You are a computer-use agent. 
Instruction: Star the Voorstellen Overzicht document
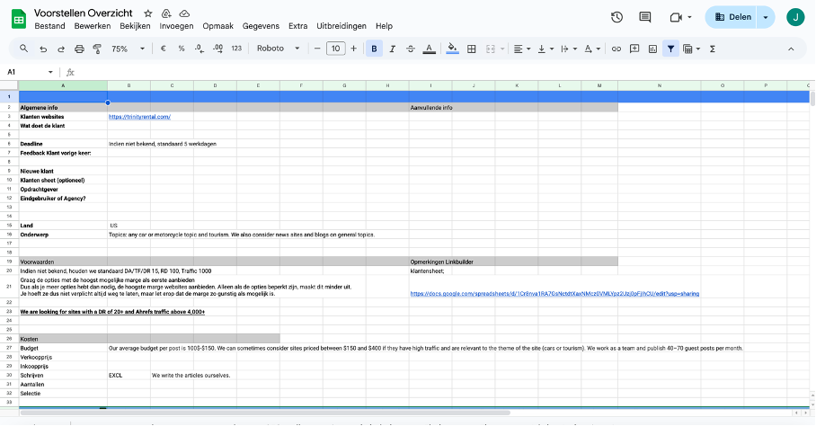(148, 14)
